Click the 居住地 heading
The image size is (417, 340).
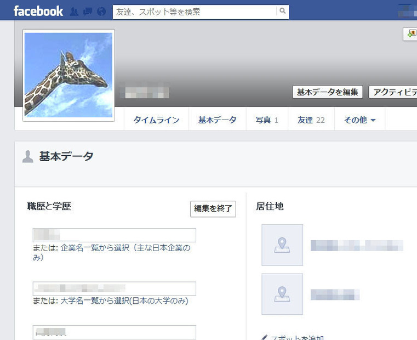[270, 206]
